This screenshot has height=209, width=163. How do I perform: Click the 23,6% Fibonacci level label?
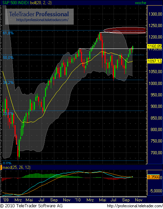8,113
